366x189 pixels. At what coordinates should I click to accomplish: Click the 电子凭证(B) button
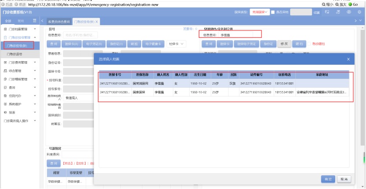tap(94, 44)
